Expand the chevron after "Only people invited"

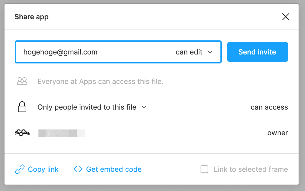tap(144, 107)
